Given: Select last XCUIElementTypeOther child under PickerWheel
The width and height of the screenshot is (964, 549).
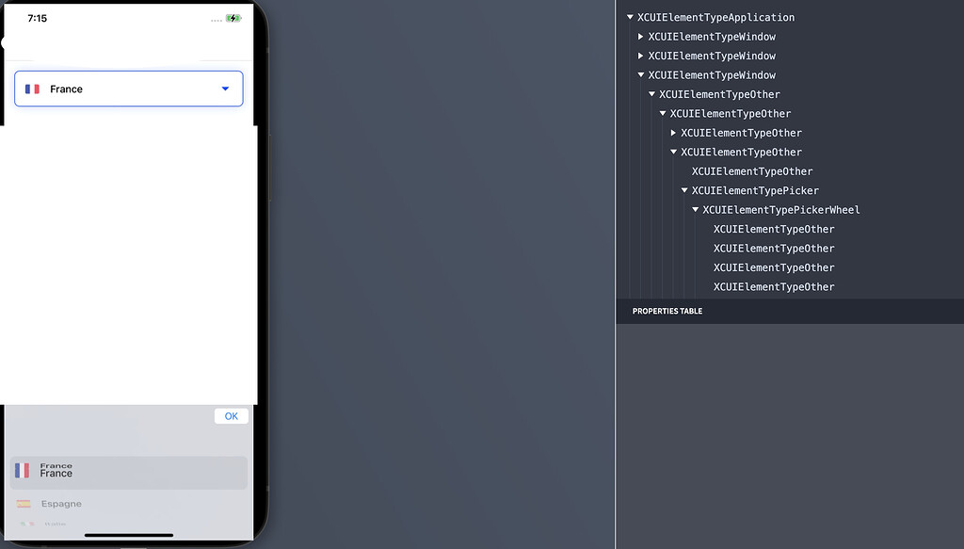Looking at the screenshot, I should 774,287.
